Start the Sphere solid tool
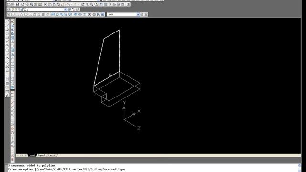 point(26,15)
